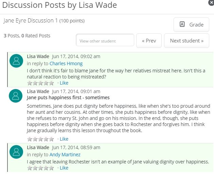Click Lisa Wade's avatar on the 09:01 post
The width and height of the screenshot is (214, 176).
click(16, 96)
